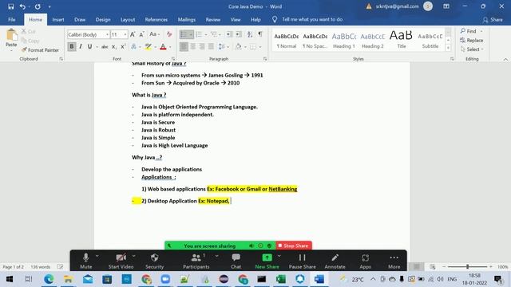Open Zoom Participants panel

(196, 261)
